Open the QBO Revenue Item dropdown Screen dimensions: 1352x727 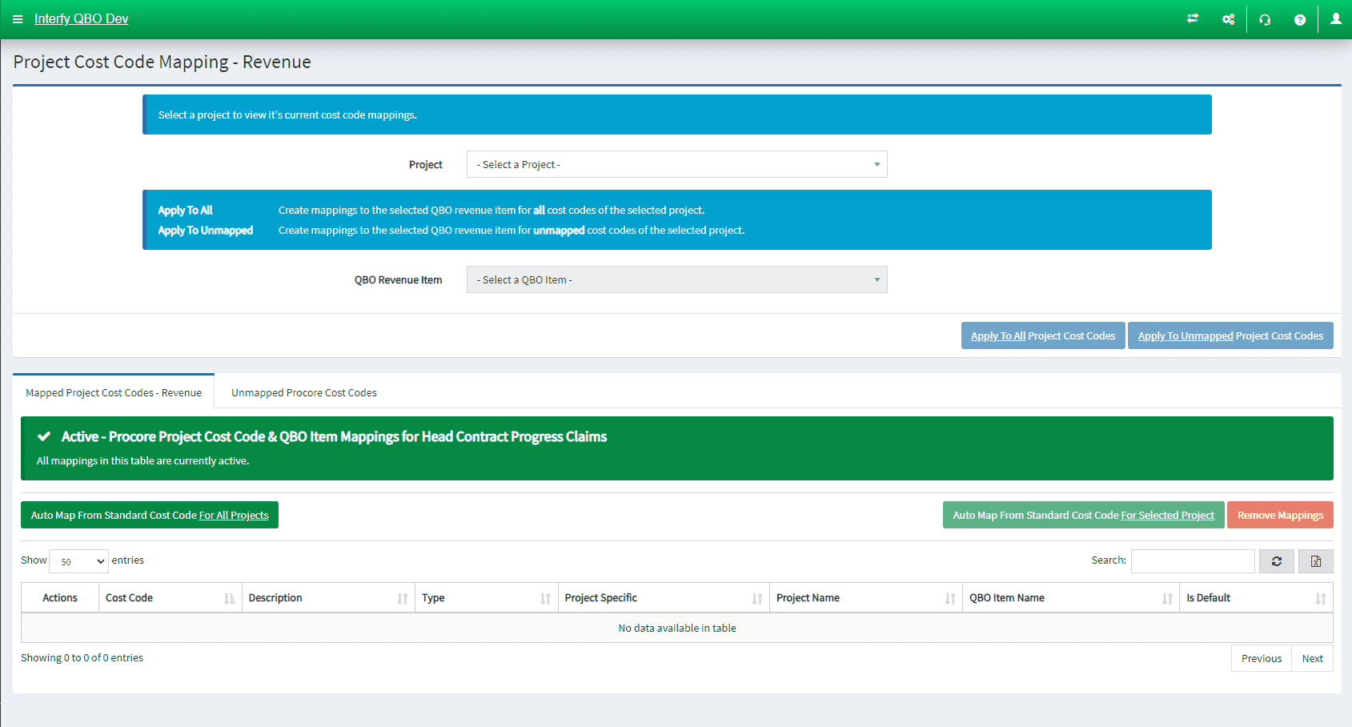click(x=676, y=279)
